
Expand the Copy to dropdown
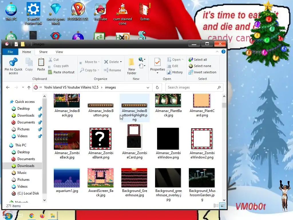click(98, 70)
